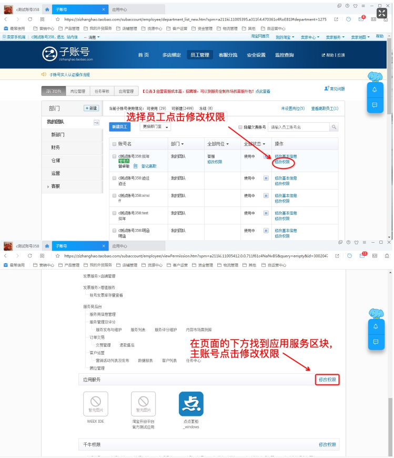Open the 营销中心 bookmark folder in the top window
The image size is (394, 458).
pyautogui.click(x=44, y=28)
